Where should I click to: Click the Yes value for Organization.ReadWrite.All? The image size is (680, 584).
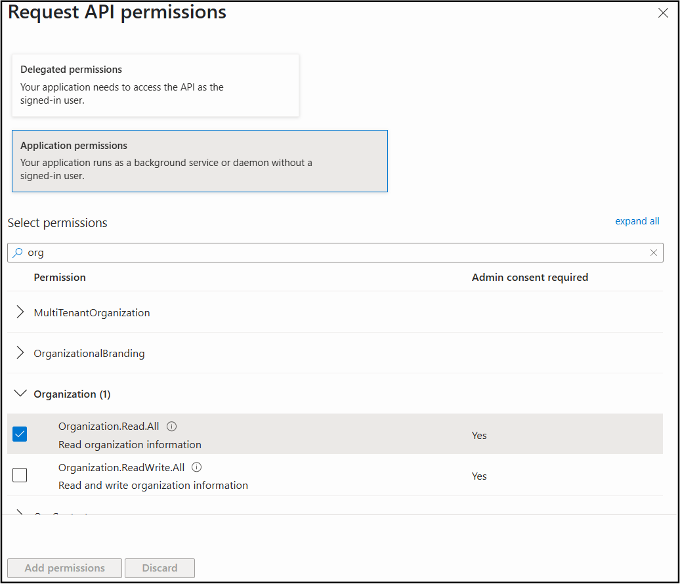[x=479, y=476]
